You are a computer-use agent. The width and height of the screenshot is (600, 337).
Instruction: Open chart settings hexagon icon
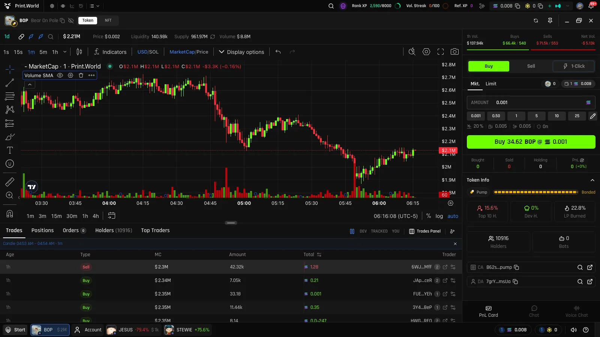coord(426,52)
